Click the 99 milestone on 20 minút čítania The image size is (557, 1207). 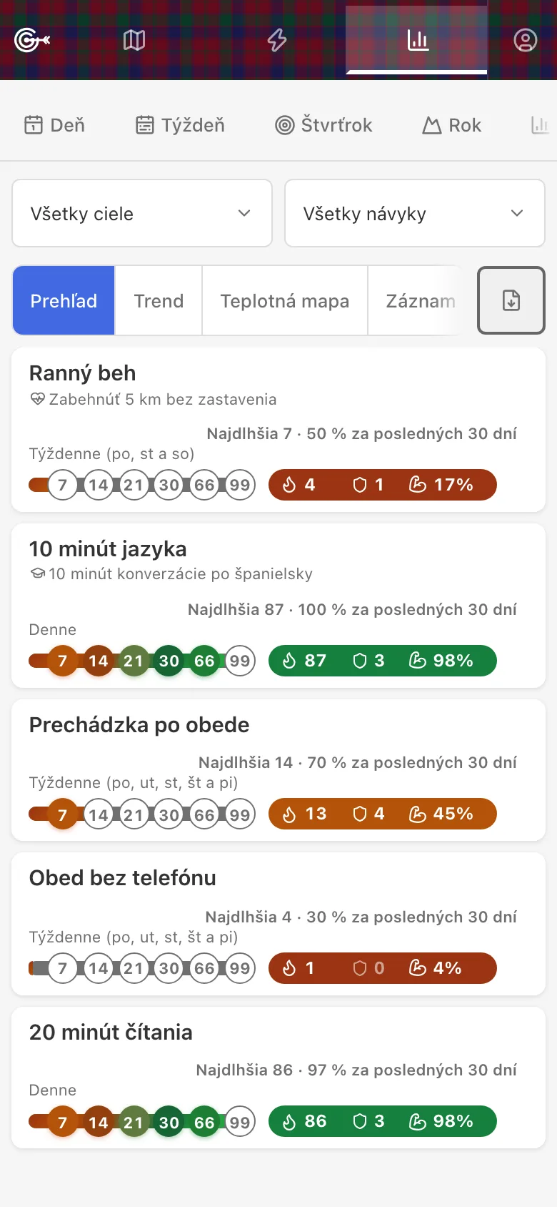point(240,1122)
